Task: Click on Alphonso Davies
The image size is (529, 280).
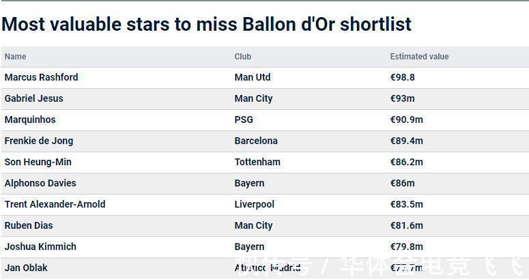Action: [x=40, y=183]
